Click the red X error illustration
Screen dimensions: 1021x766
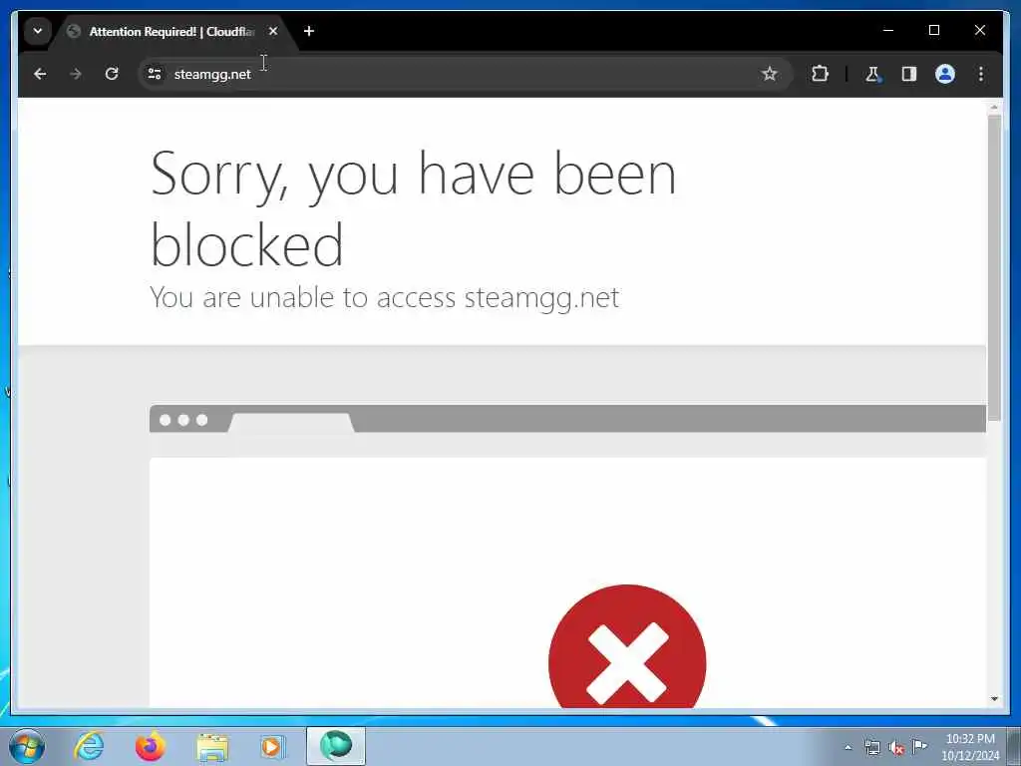pyautogui.click(x=627, y=646)
